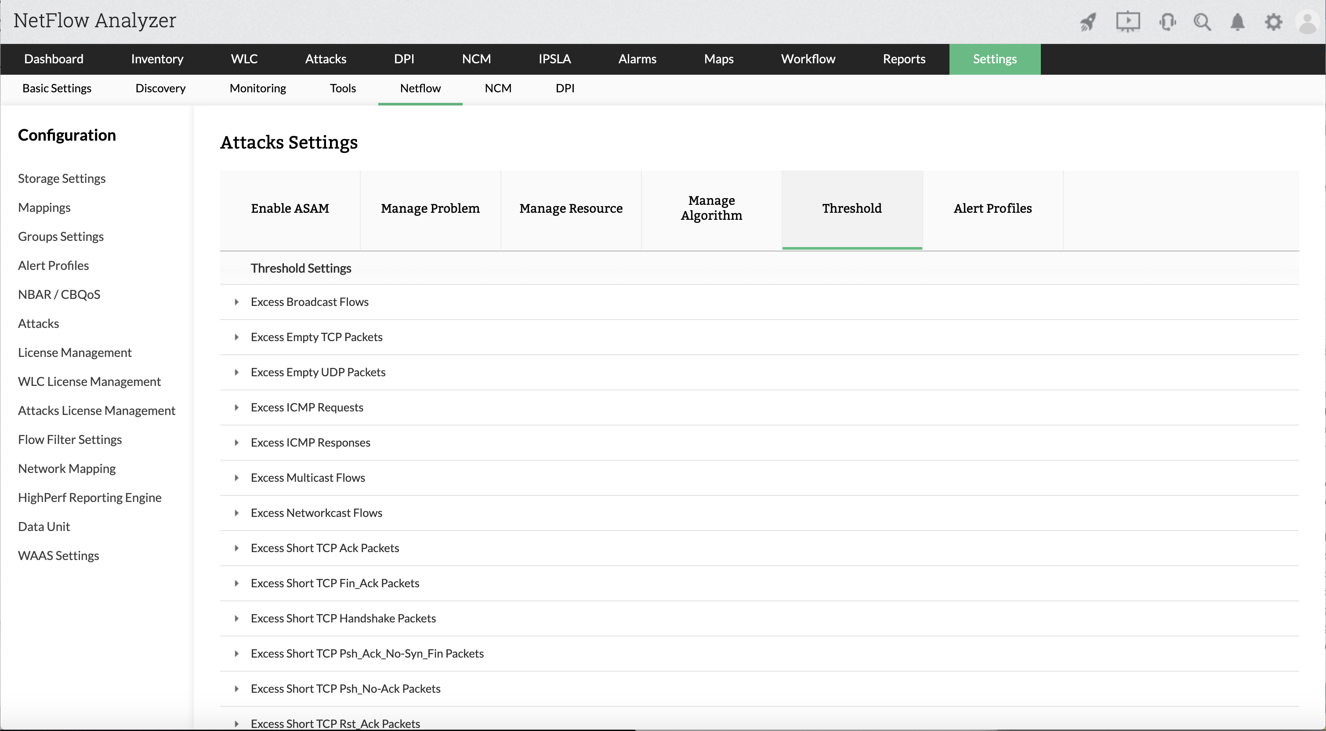This screenshot has width=1326, height=731.
Task: Open the notifications bell icon
Action: pos(1237,22)
